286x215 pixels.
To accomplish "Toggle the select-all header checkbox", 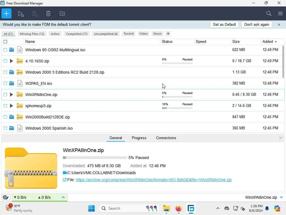I will click(5, 42).
